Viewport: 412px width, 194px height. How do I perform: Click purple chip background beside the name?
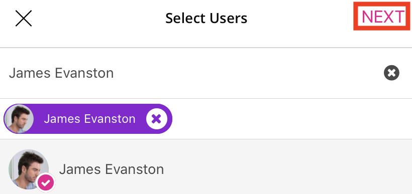click(38, 119)
